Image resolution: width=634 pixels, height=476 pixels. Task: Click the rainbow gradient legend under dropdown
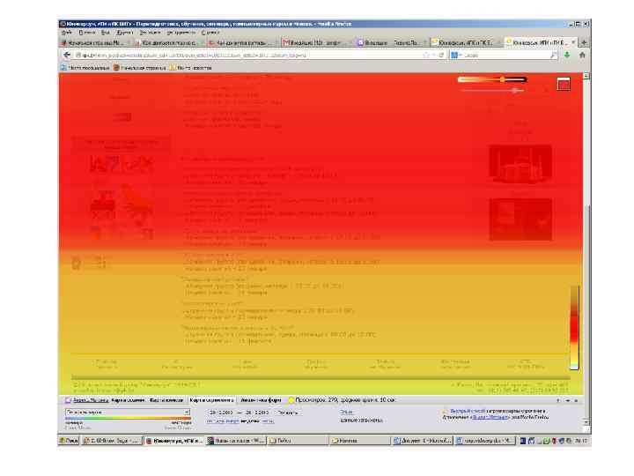tap(128, 419)
